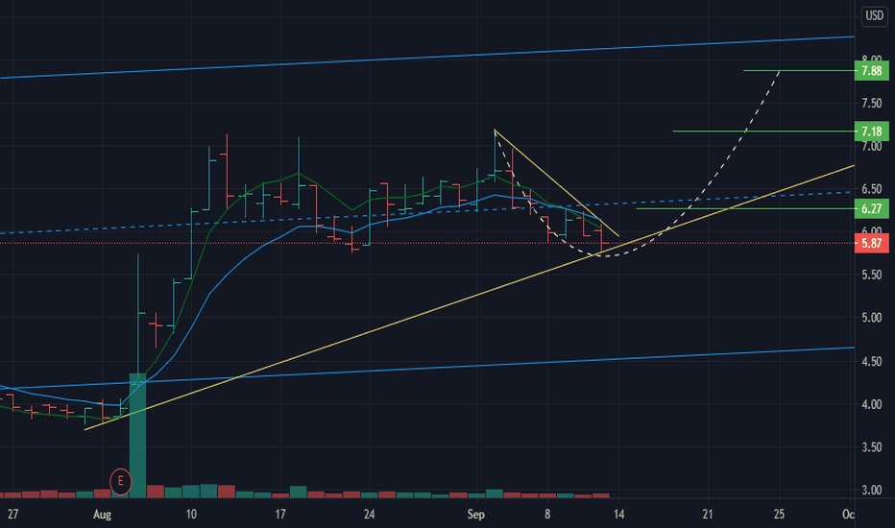
Task: Select the 7.88 green price label
Action: click(x=871, y=71)
